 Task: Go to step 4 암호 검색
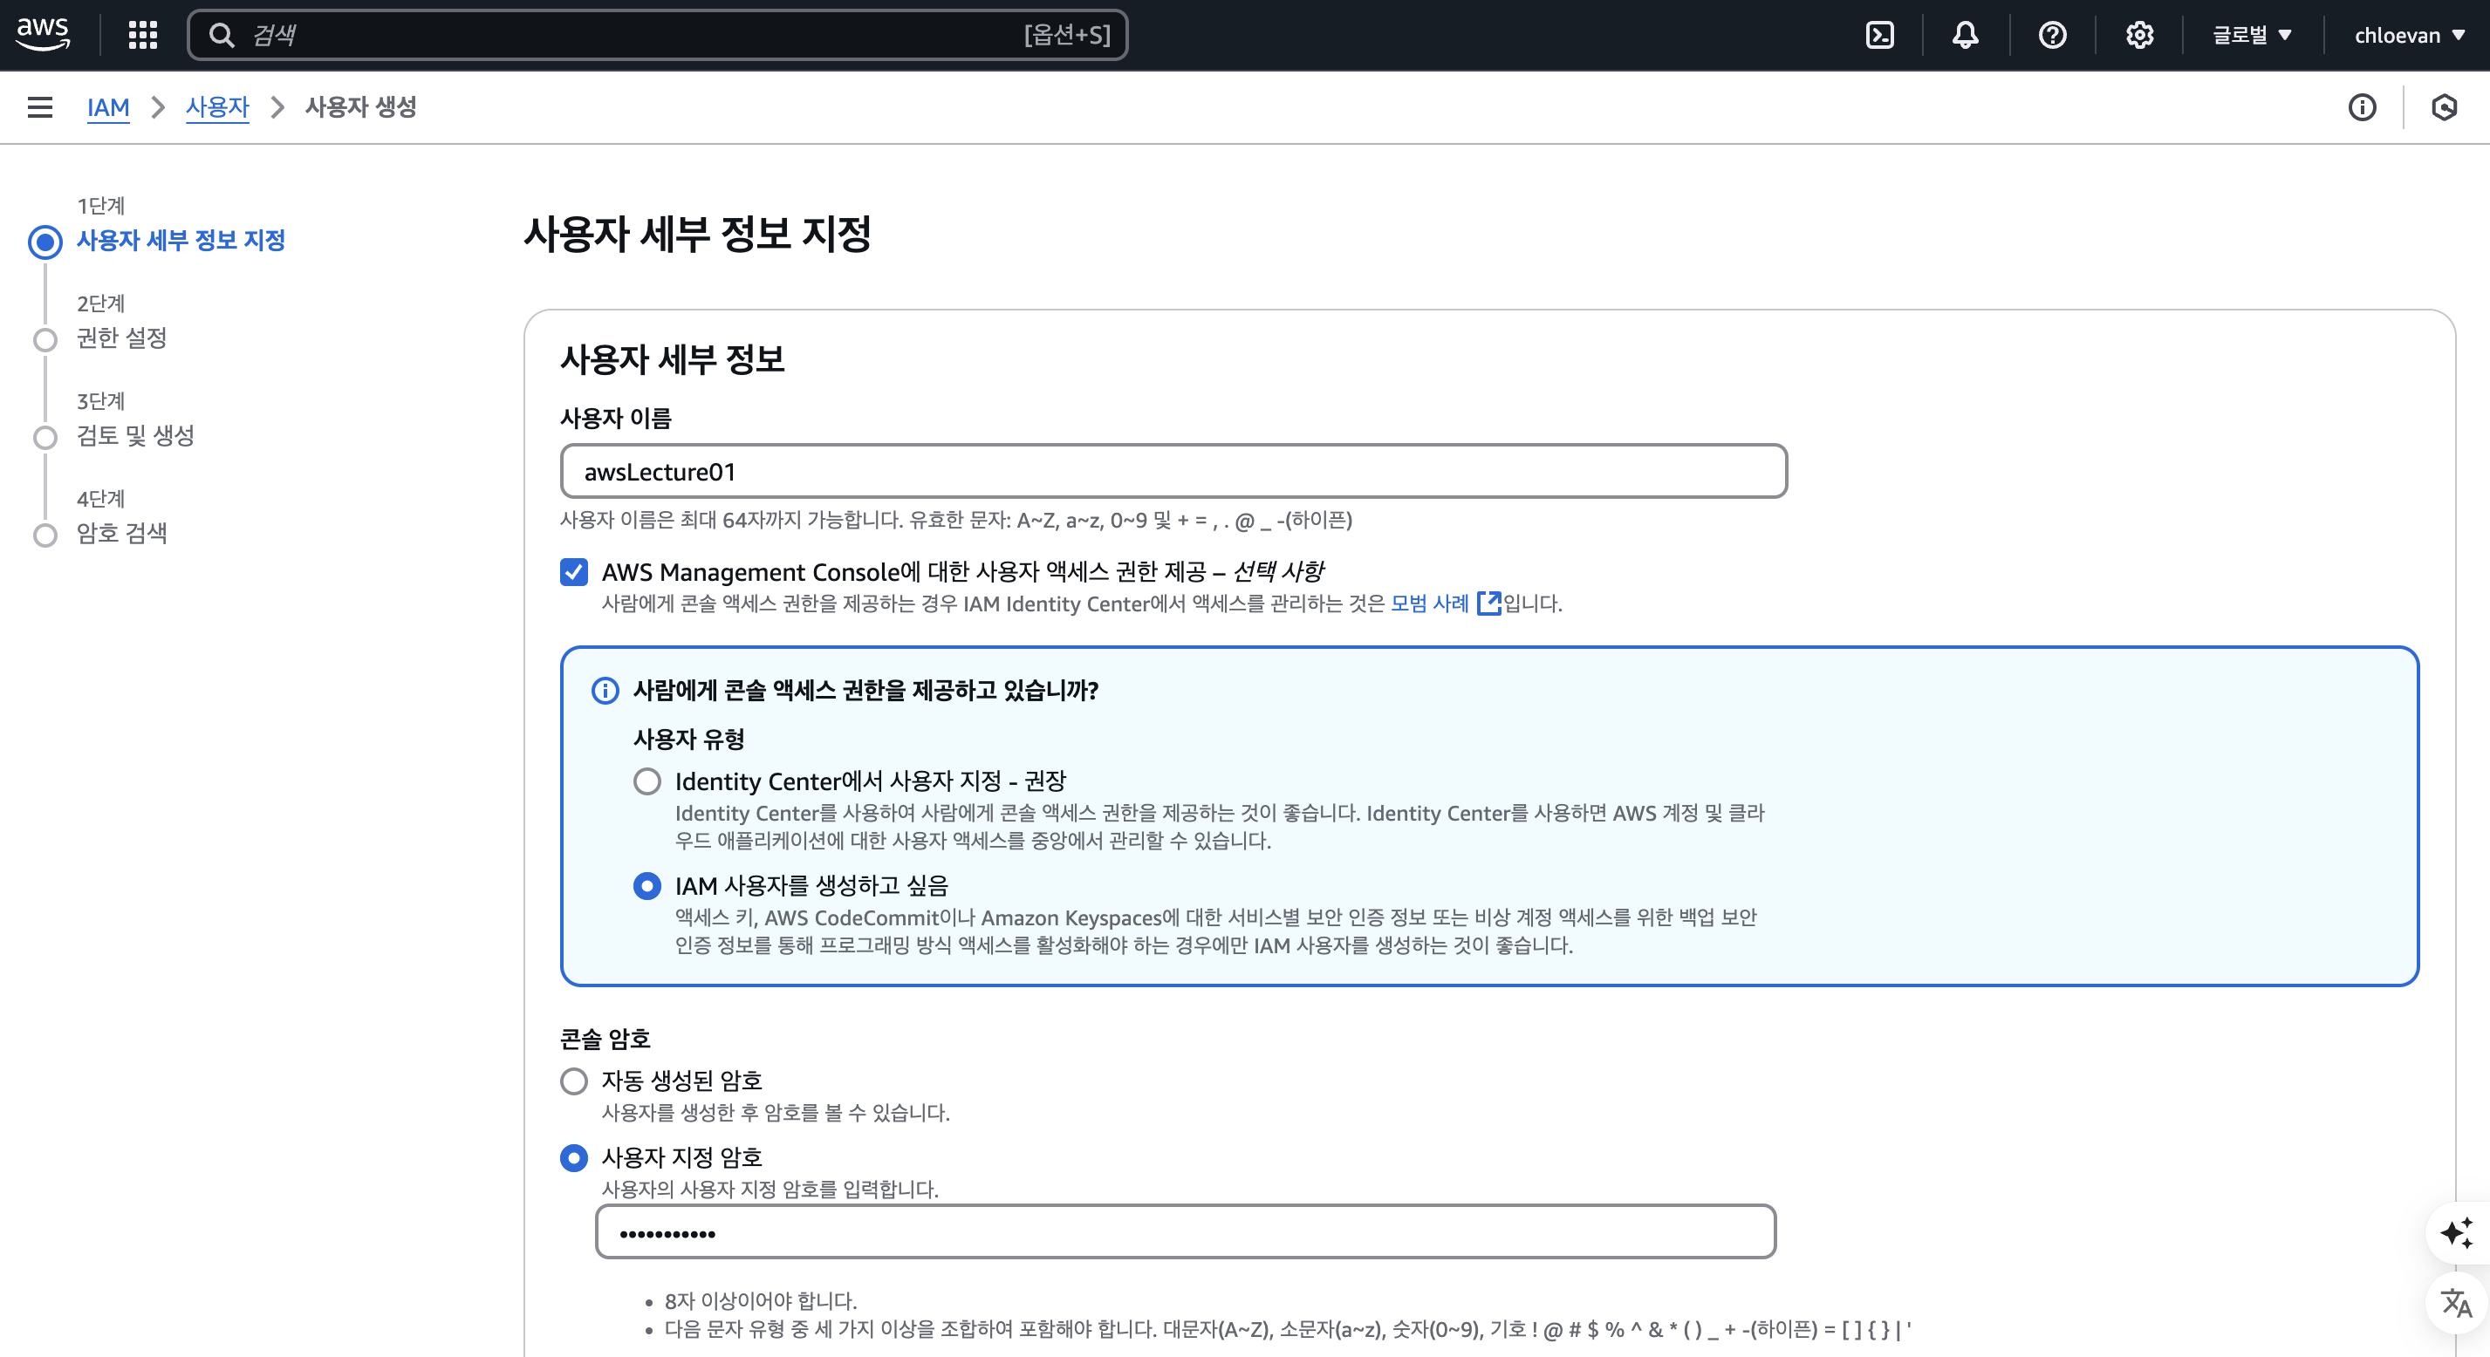(x=122, y=533)
